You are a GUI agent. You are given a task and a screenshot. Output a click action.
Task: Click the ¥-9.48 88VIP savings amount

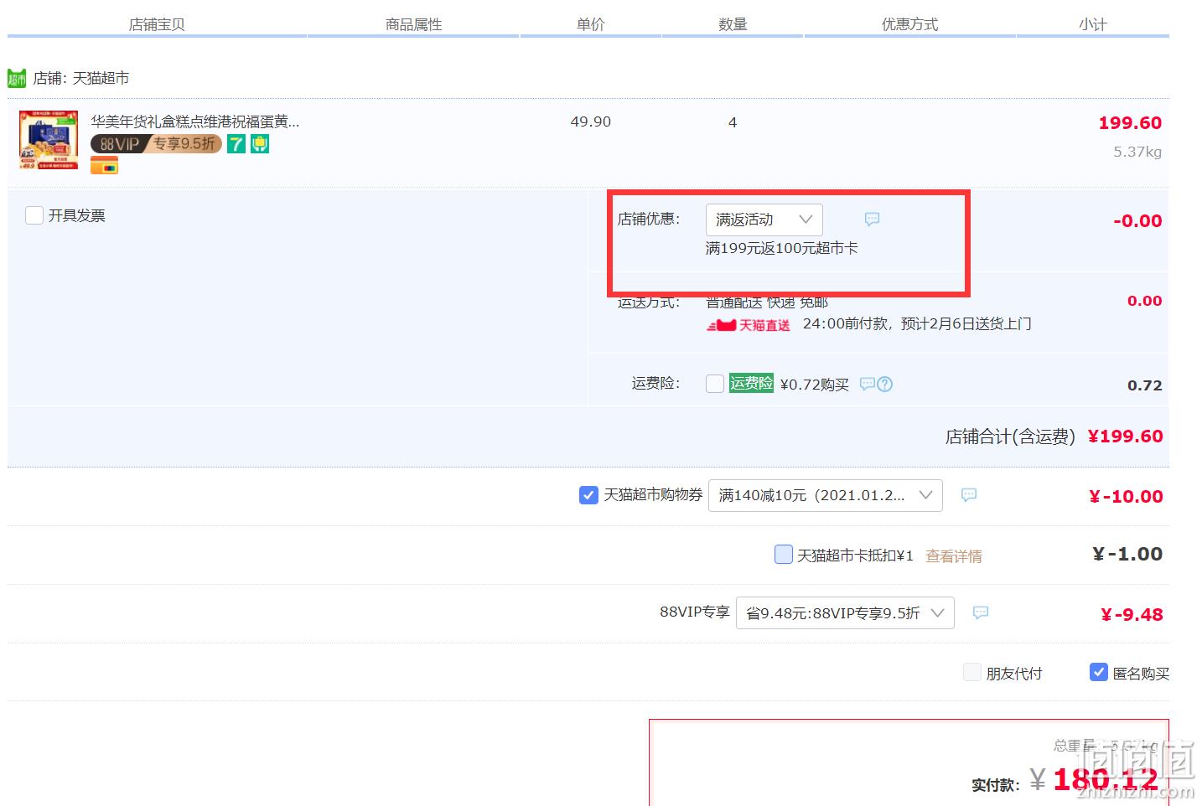(1132, 615)
